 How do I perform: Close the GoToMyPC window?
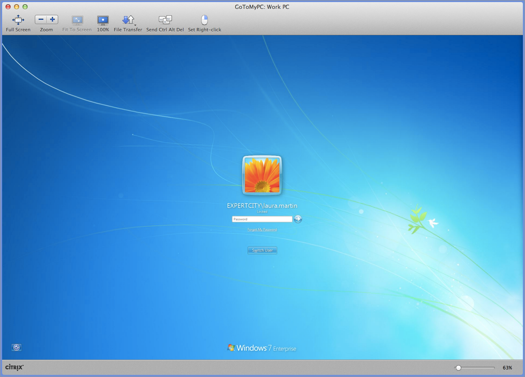coord(8,7)
